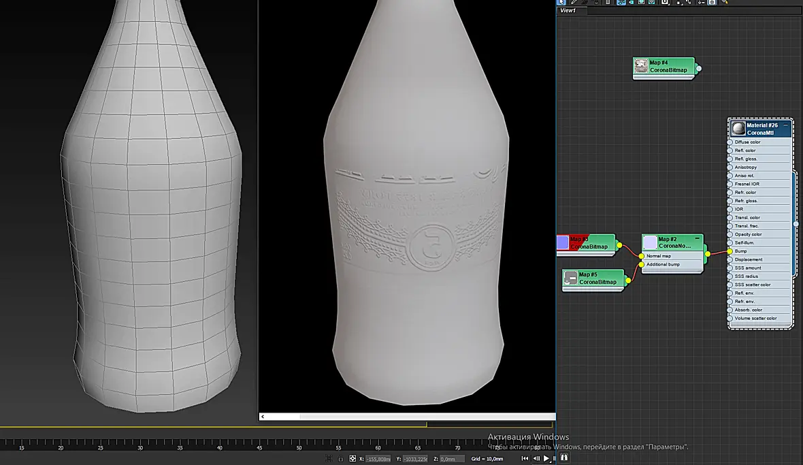The height and width of the screenshot is (465, 803).
Task: Click the Refr. gloss. slot
Action: [x=760, y=201]
